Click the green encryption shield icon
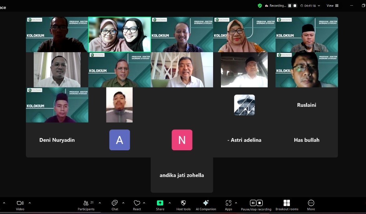Viewport: 366px width, 214px height. (260, 6)
